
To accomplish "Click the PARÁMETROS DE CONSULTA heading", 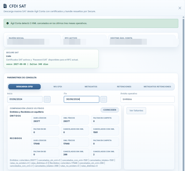I will [x=22, y=77].
